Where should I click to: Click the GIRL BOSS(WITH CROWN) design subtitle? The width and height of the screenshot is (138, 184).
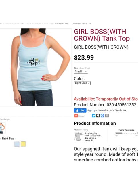click(x=101, y=47)
